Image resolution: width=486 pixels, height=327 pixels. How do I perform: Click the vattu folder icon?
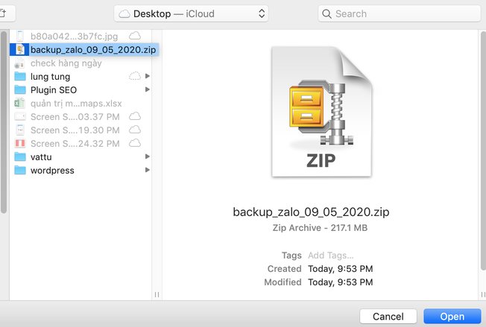tap(20, 157)
